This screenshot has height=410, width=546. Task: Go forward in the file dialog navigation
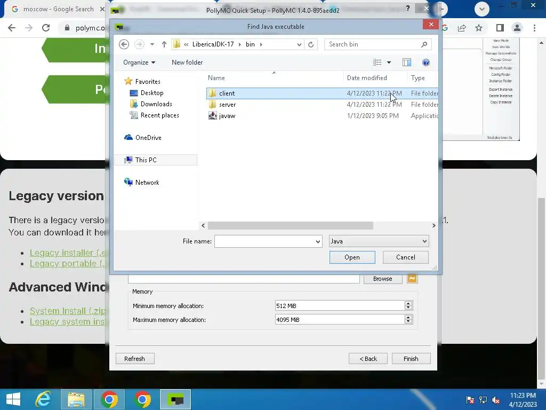point(139,44)
